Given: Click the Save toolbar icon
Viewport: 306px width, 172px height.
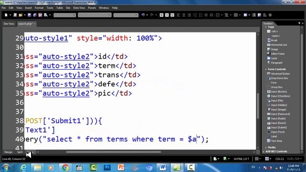Looking at the screenshot, I should coord(29,15).
